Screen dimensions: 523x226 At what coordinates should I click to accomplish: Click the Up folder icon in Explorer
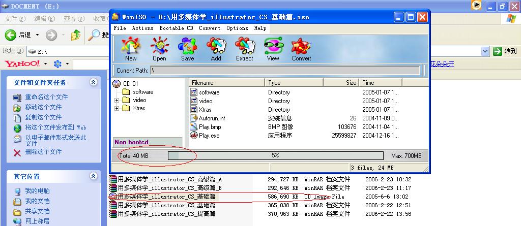(x=76, y=35)
